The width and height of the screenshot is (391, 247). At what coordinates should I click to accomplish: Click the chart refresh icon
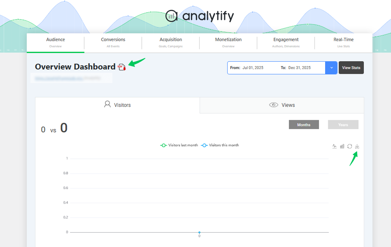(349, 146)
